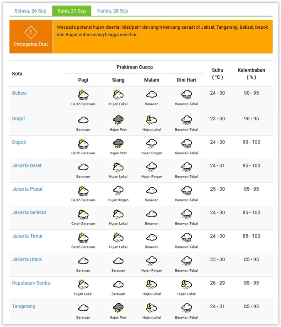The width and height of the screenshot is (281, 327).
Task: Click Jakarta Utara's Dini Hari cloud icon
Action: (186, 261)
